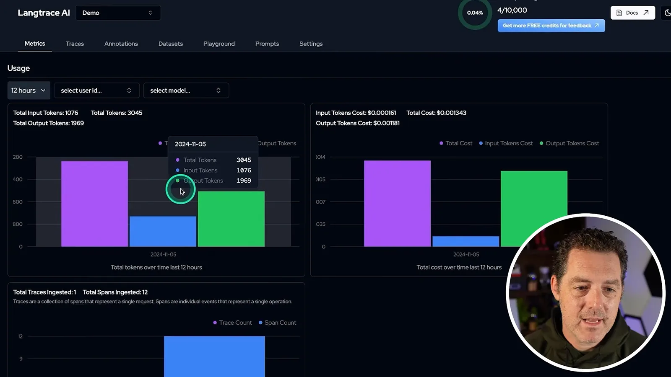Click the purple Total Cost bar
This screenshot has height=377, width=671.
click(x=397, y=204)
